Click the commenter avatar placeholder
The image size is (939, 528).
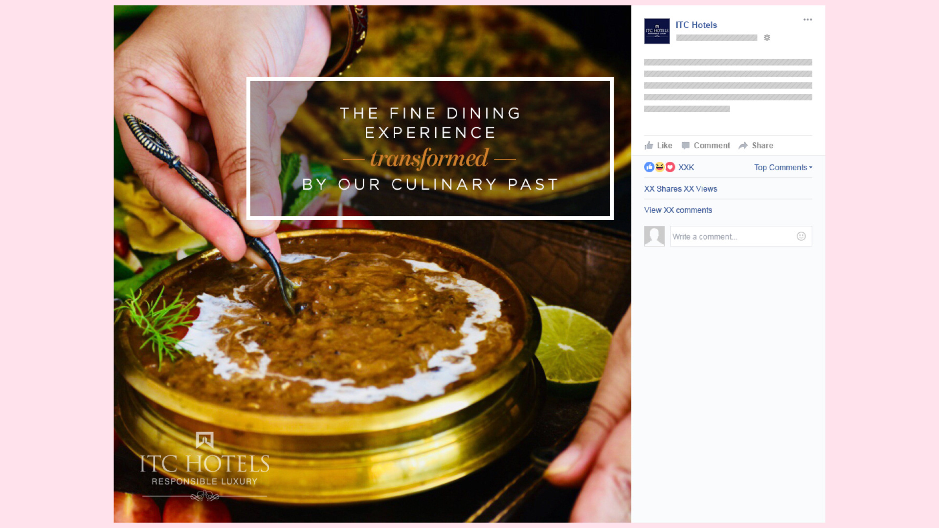pyautogui.click(x=654, y=236)
